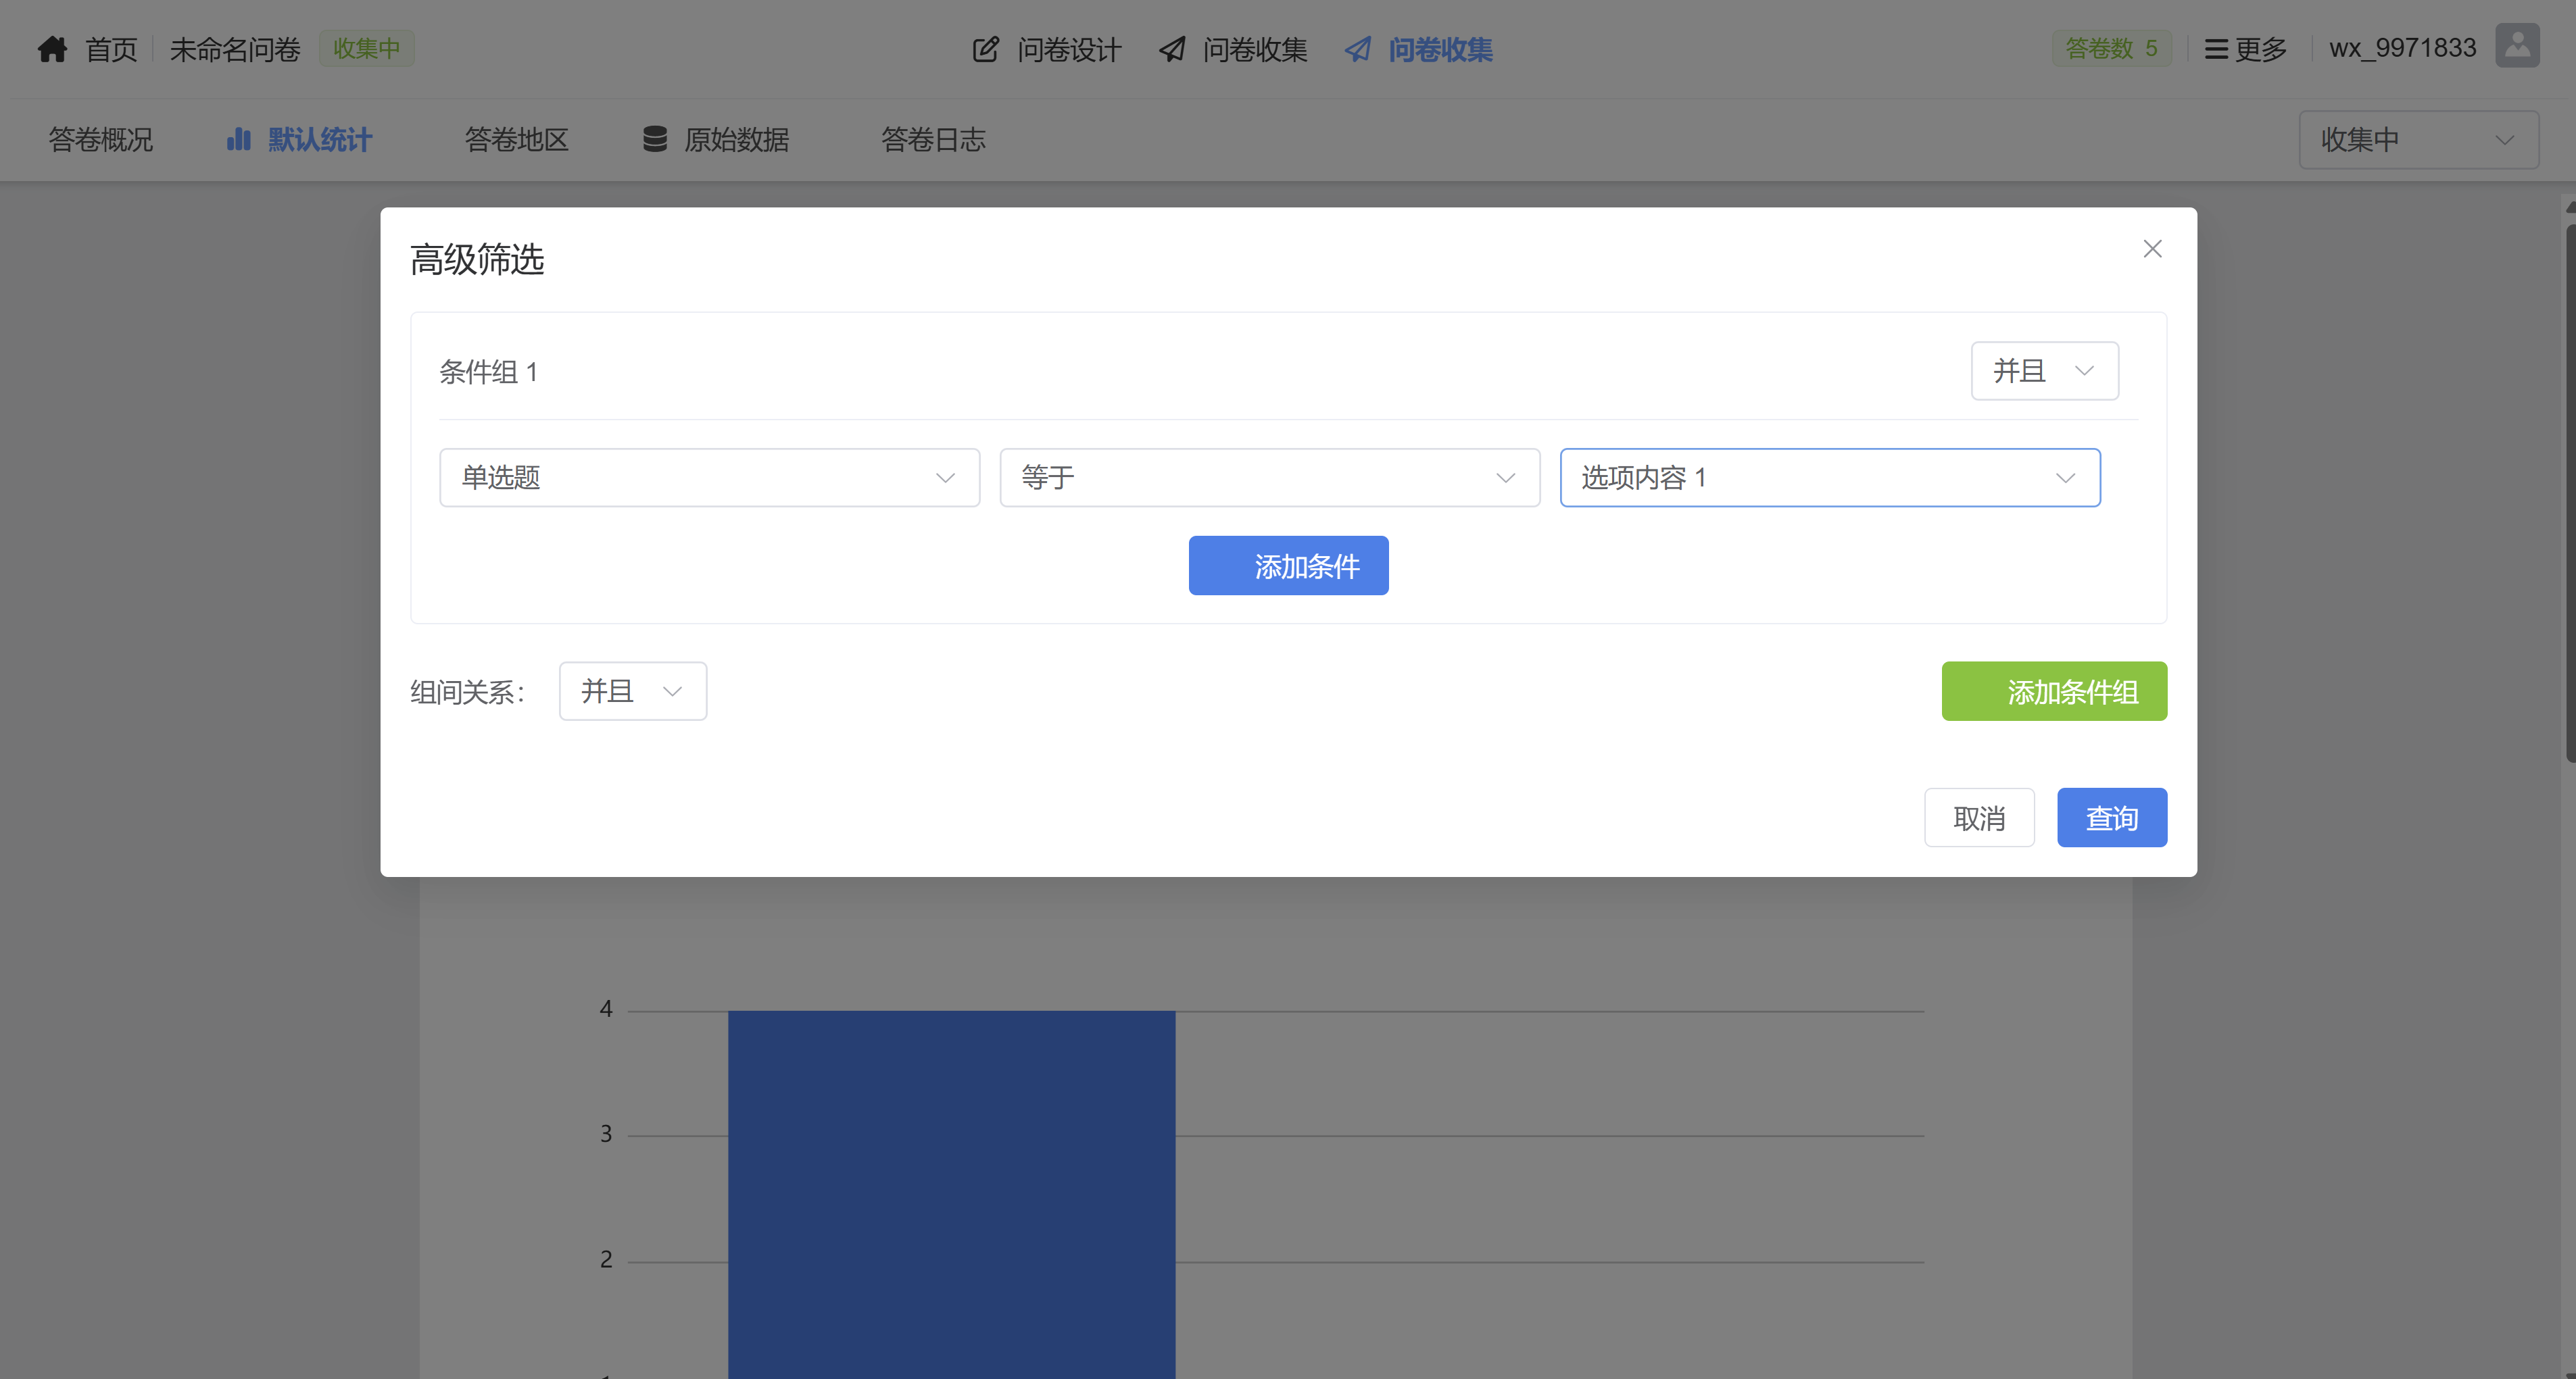Click the bar chart icon beside 默认统计
Viewport: 2576px width, 1379px height.
coord(239,139)
